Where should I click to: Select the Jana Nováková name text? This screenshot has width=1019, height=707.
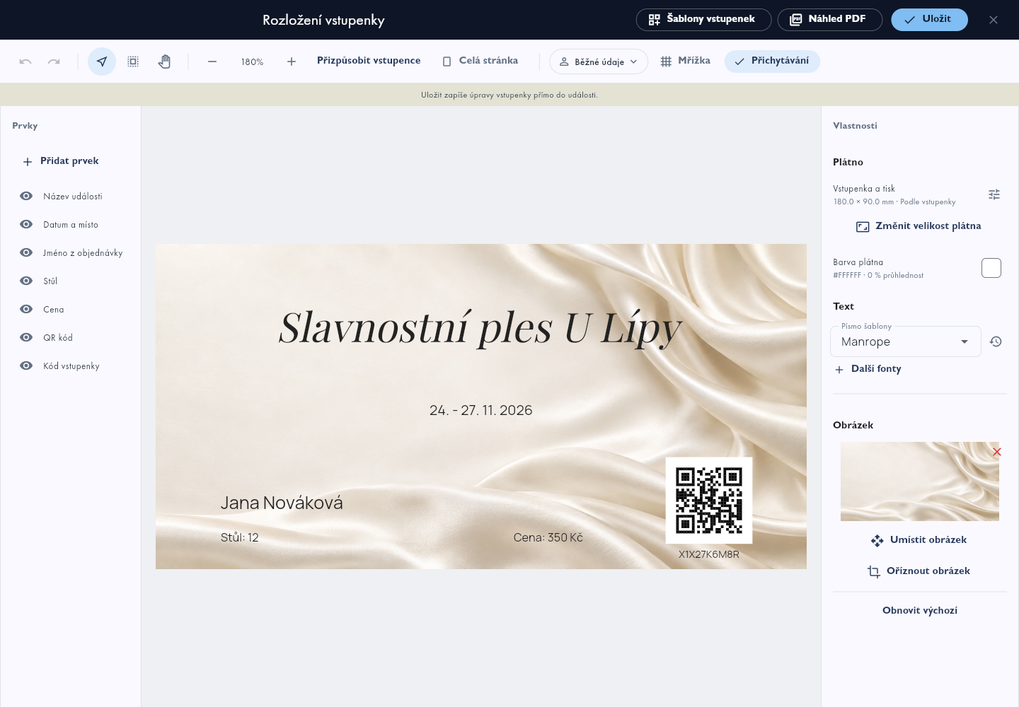click(x=282, y=503)
